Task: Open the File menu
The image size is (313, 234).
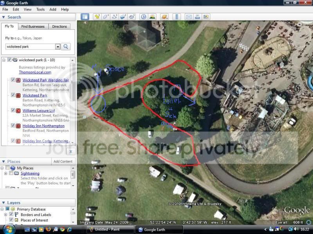Action: [x=5, y=9]
